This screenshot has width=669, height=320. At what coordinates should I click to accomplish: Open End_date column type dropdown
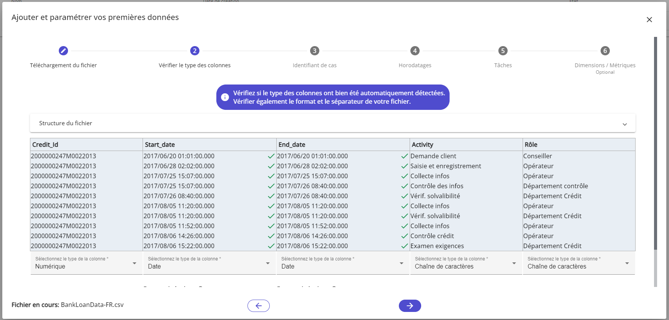[x=342, y=263]
